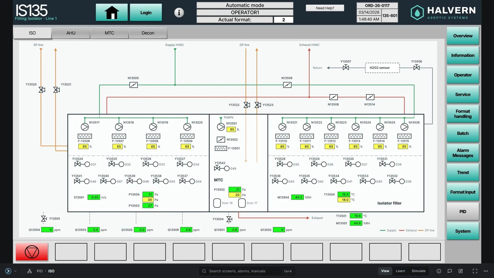
Task: Select damper N13506 symbol
Action: point(287,85)
